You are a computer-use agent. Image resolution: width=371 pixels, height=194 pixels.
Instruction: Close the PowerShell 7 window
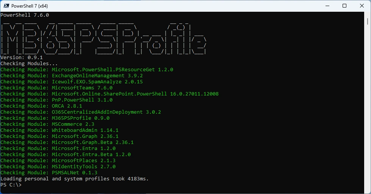point(362,6)
